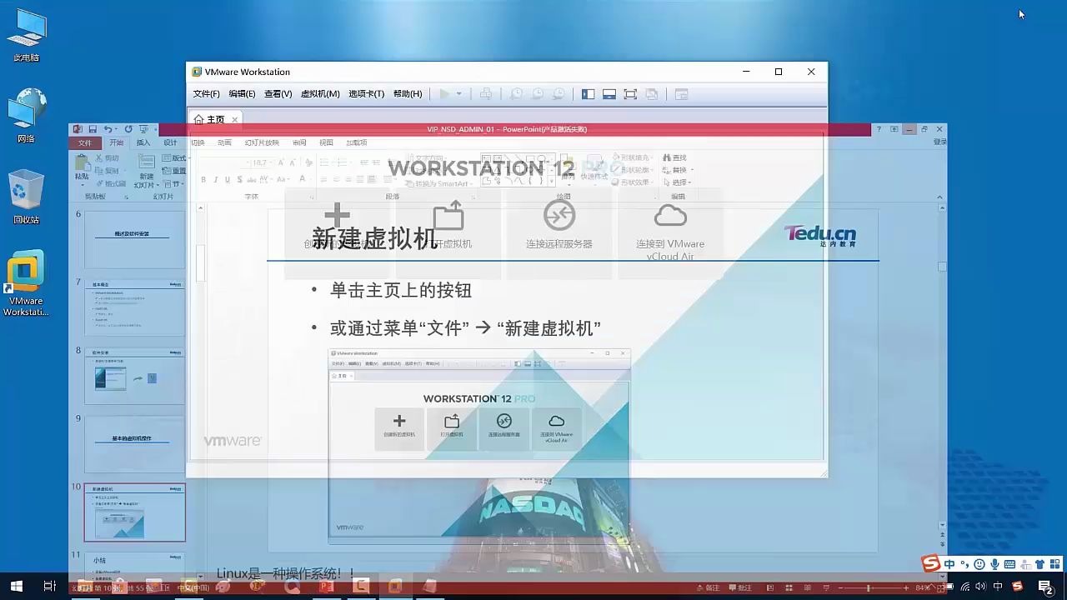Open the 文件(F) menu in VMware Workstation

coord(207,94)
